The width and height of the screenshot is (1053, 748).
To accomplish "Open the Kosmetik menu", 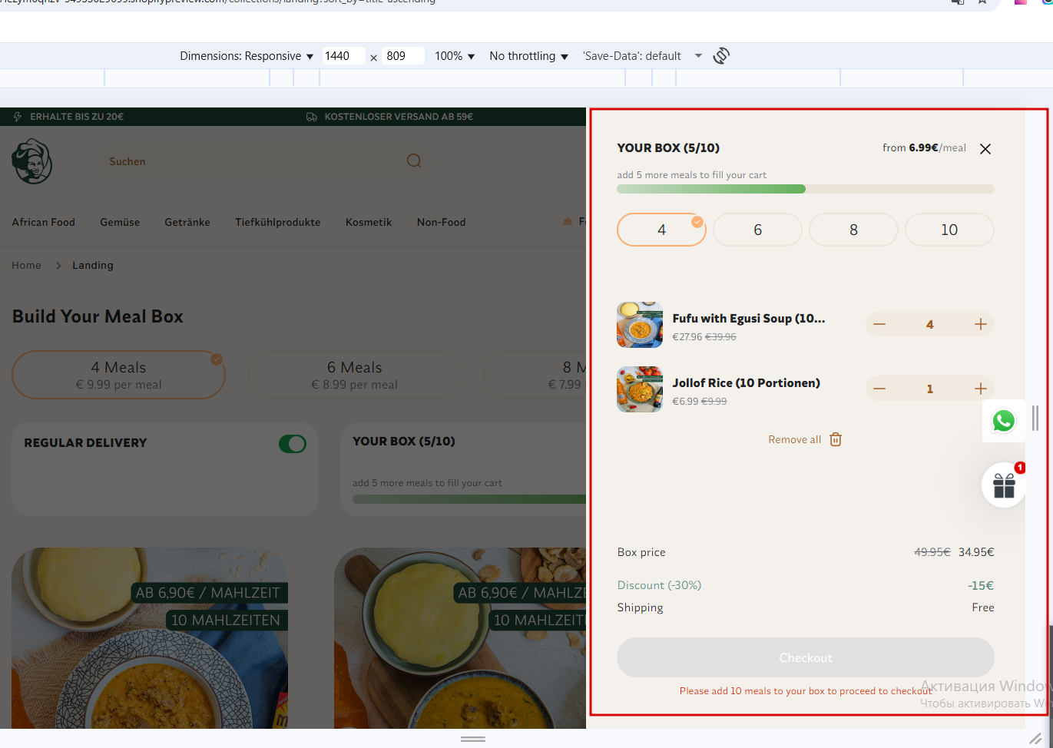I will [369, 222].
